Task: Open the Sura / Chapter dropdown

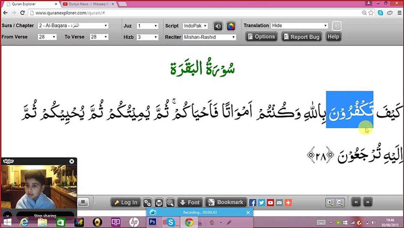Action: [x=73, y=26]
